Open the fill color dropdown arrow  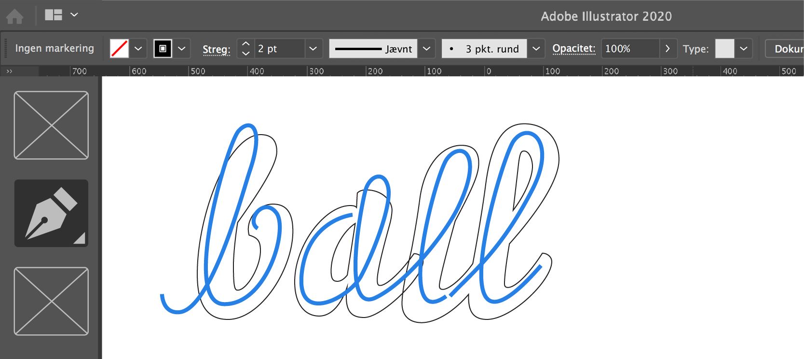click(x=138, y=48)
